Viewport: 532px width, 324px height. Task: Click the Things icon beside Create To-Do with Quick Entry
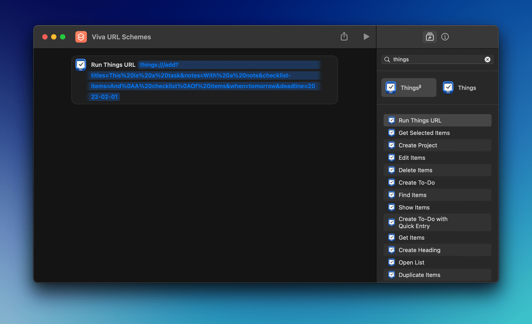coord(391,222)
